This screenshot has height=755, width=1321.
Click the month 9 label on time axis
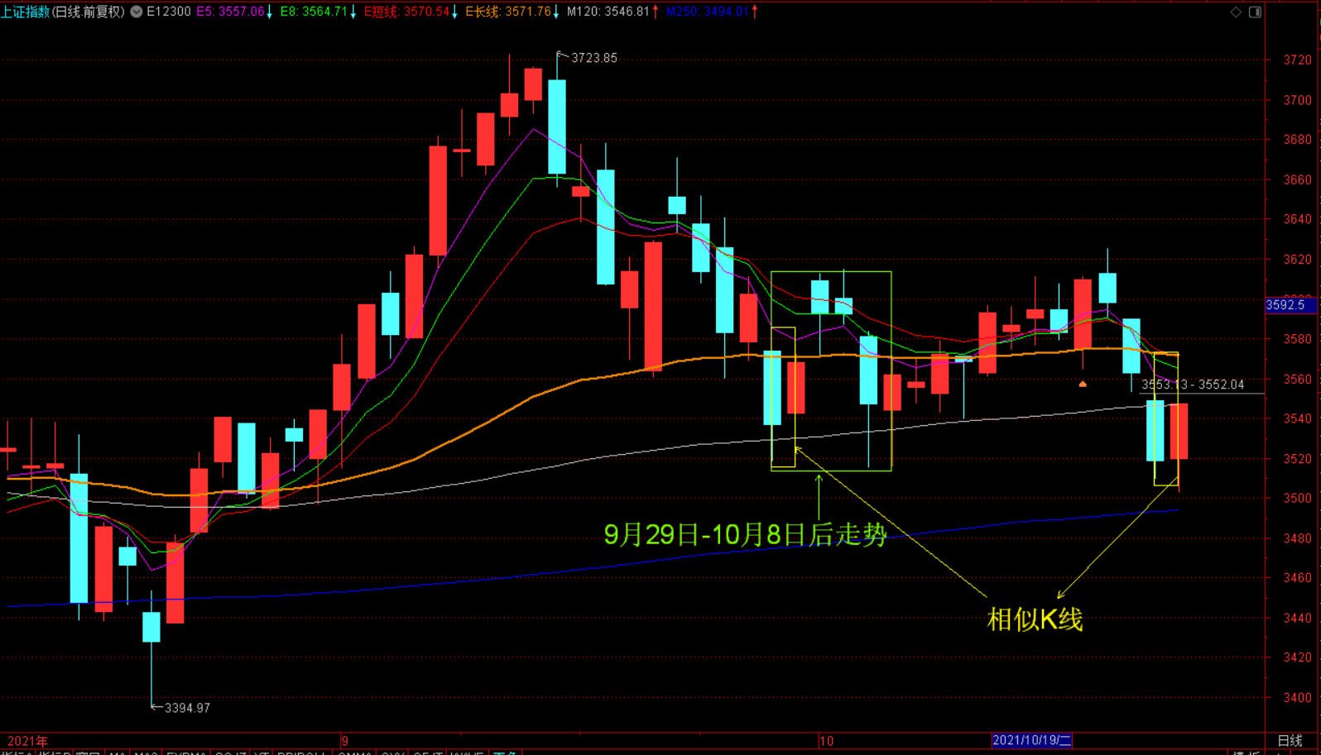click(x=344, y=741)
